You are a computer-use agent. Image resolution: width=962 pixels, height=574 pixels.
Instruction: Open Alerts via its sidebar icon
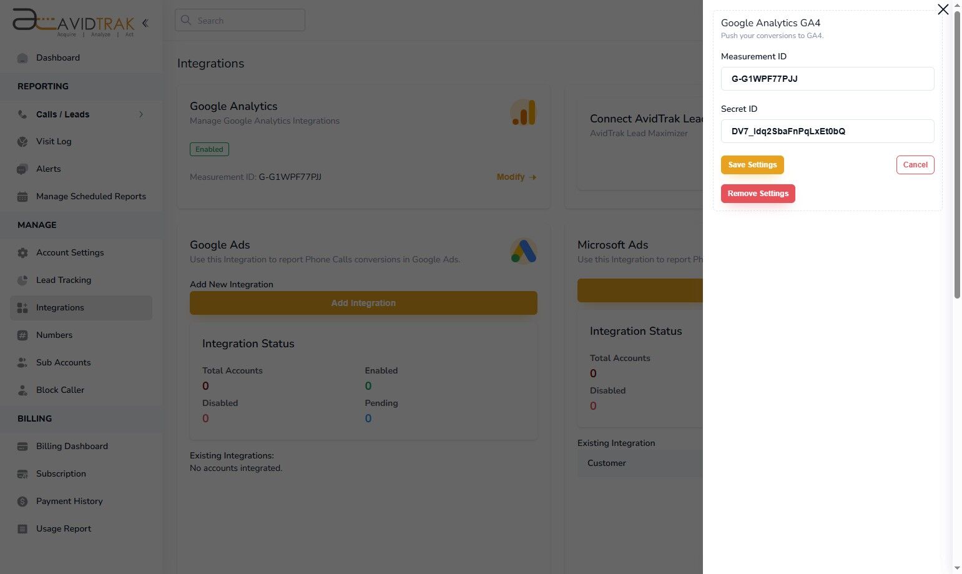click(x=22, y=169)
